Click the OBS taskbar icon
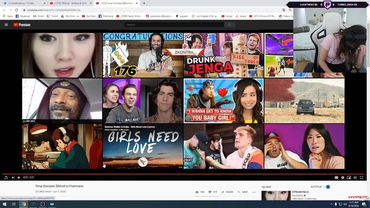This screenshot has width=370, height=208. tap(42, 204)
